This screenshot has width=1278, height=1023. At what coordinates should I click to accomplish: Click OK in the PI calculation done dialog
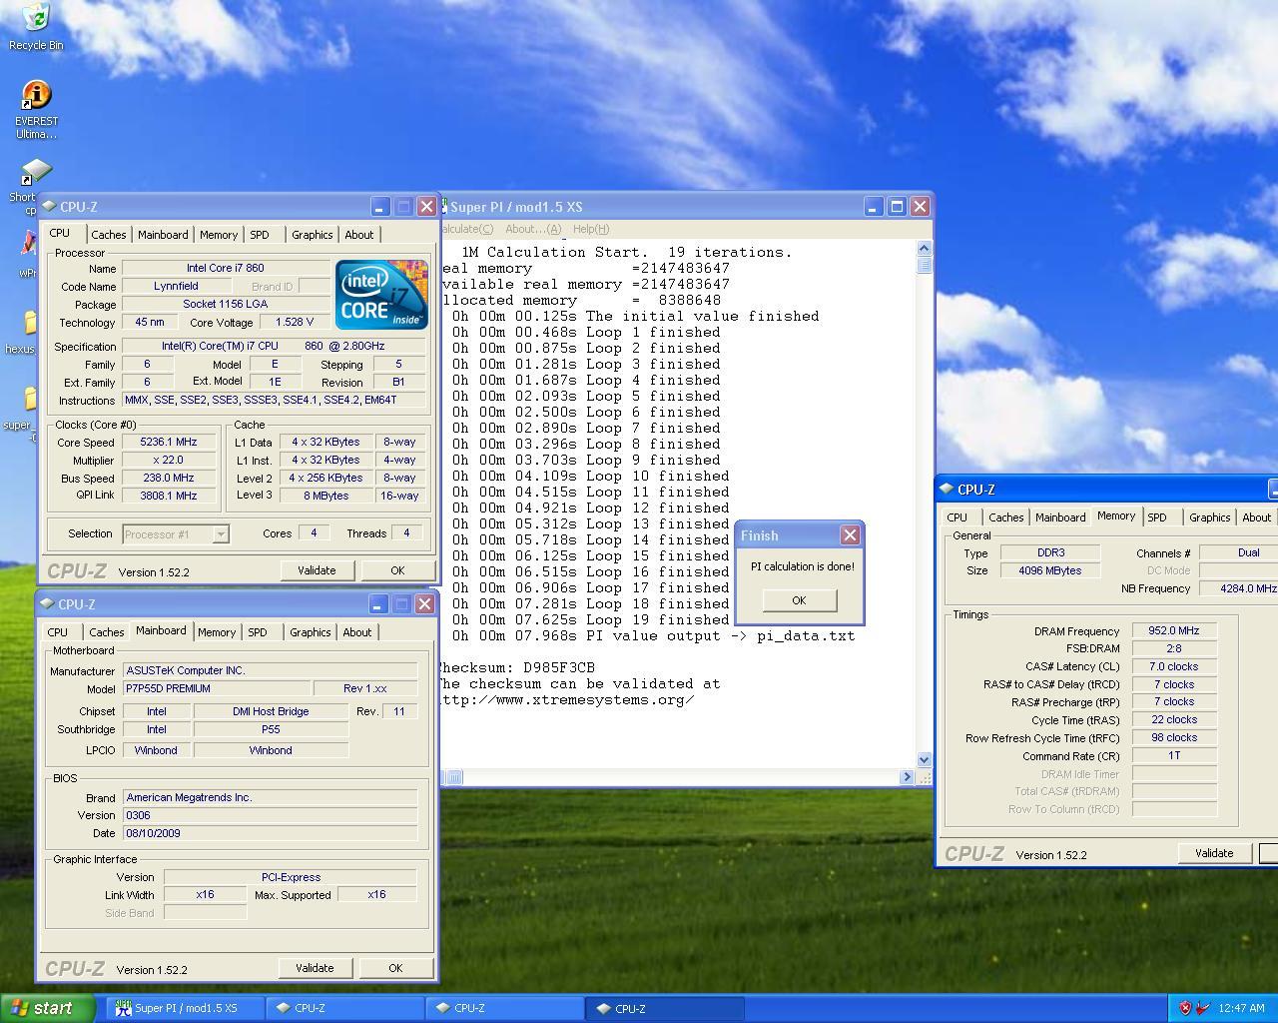799,600
